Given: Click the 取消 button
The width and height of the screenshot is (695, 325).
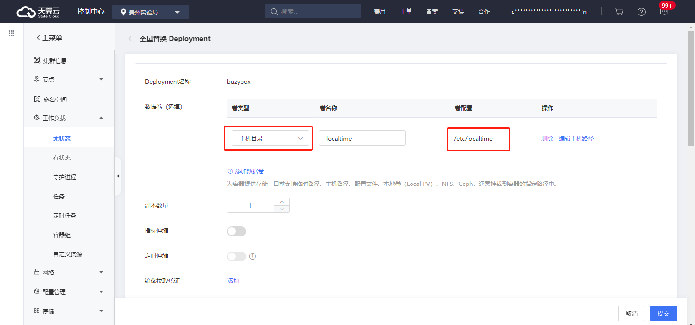Looking at the screenshot, I should tap(632, 313).
